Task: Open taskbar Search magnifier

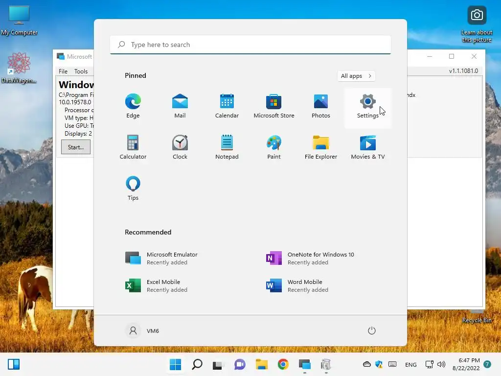Action: 197,364
